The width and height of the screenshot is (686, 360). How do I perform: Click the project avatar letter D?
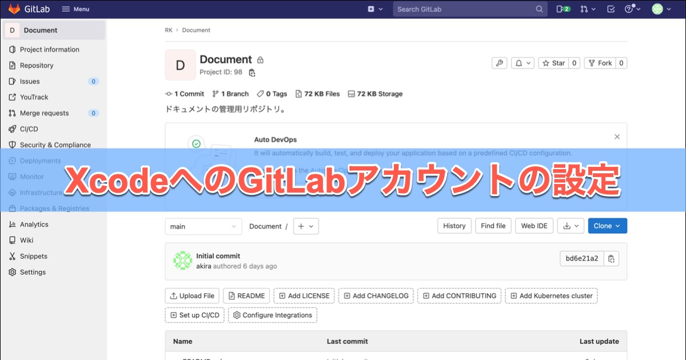point(180,65)
